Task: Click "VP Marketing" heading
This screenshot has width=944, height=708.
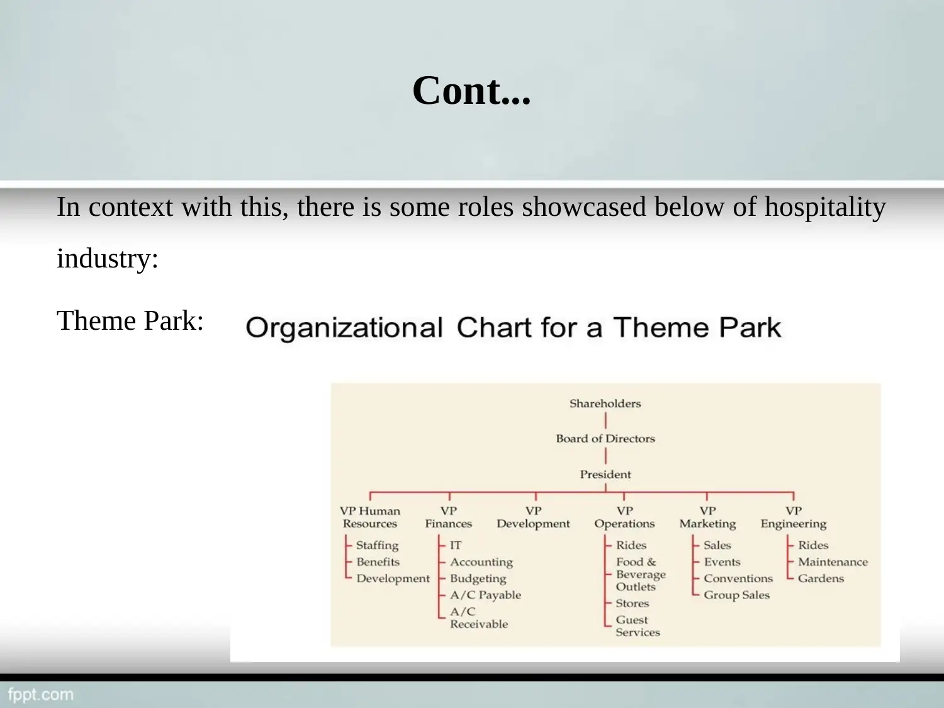Action: tap(707, 517)
